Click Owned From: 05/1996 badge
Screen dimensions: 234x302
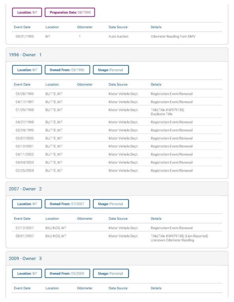(67, 70)
